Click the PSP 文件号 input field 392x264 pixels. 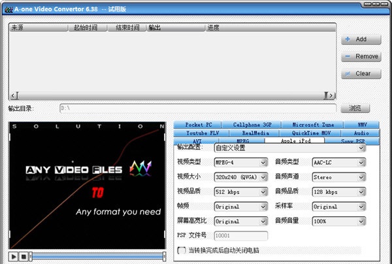(x=240, y=236)
